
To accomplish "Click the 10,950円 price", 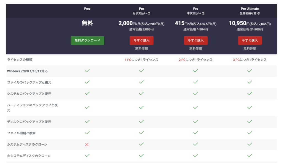I will click(x=250, y=23).
